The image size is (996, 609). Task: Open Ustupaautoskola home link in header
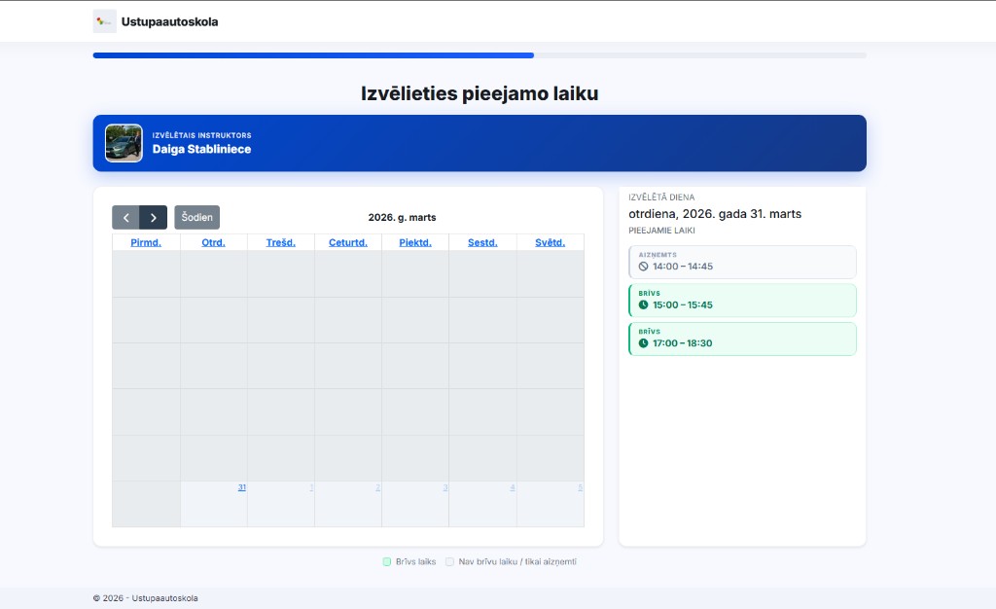coord(169,21)
